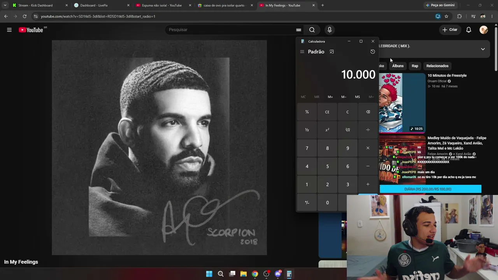Click the calculator divide key
The image size is (498, 280).
click(368, 130)
